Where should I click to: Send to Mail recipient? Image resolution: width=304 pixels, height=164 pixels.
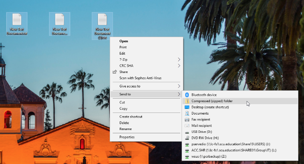240,126
